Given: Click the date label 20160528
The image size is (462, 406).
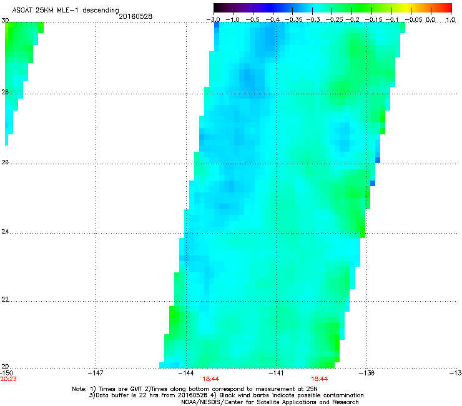Looking at the screenshot, I should [135, 16].
